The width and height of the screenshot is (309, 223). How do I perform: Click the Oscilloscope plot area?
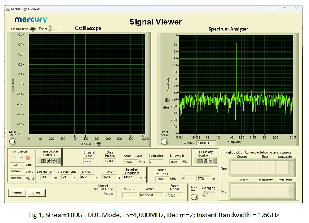[87, 84]
